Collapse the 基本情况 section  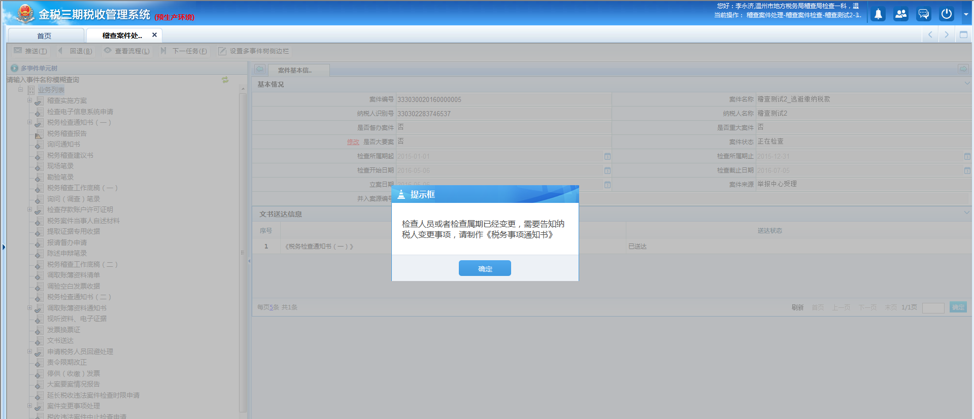coord(967,83)
